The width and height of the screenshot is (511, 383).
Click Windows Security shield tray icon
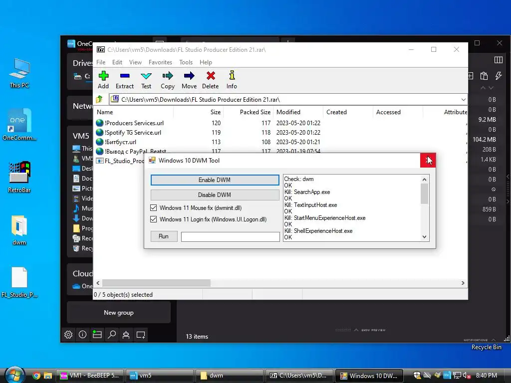point(417,376)
